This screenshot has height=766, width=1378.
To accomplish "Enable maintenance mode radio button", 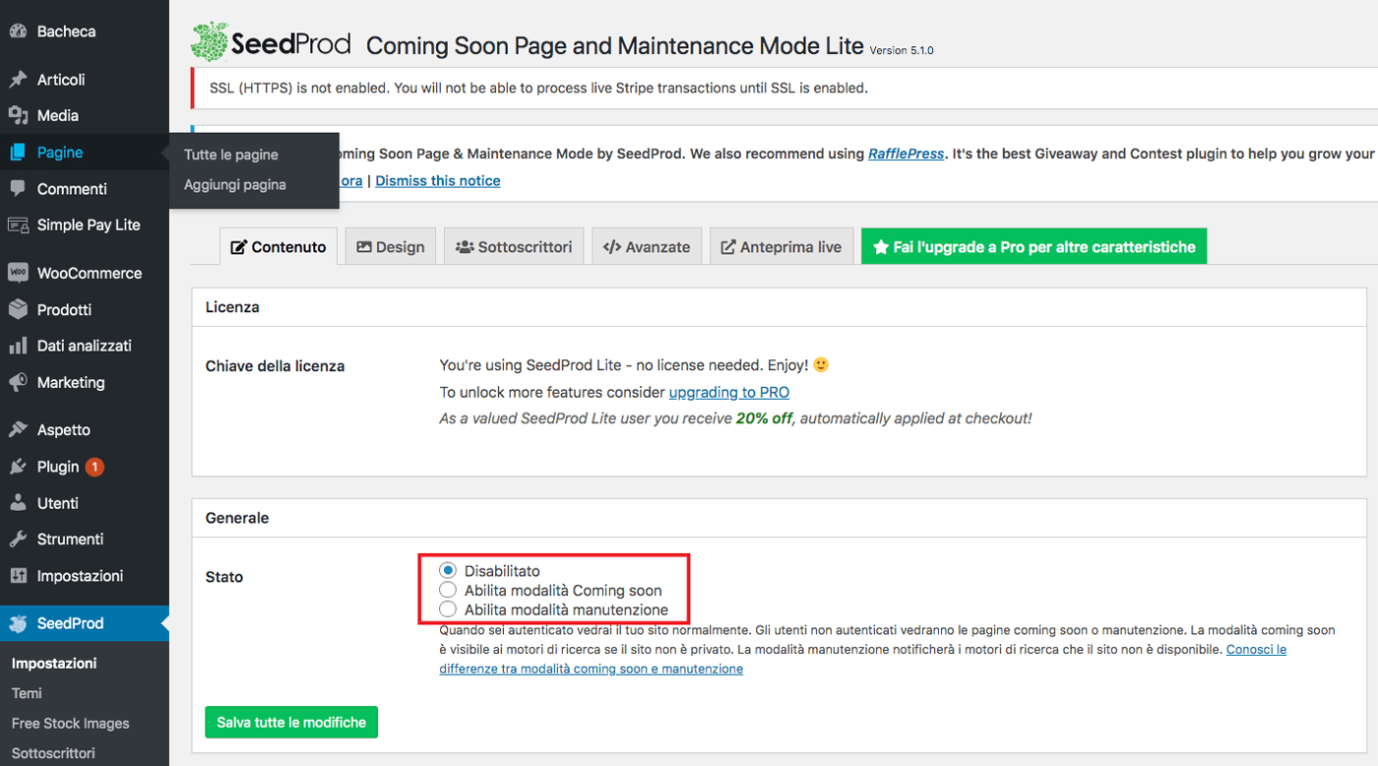I will click(x=448, y=609).
